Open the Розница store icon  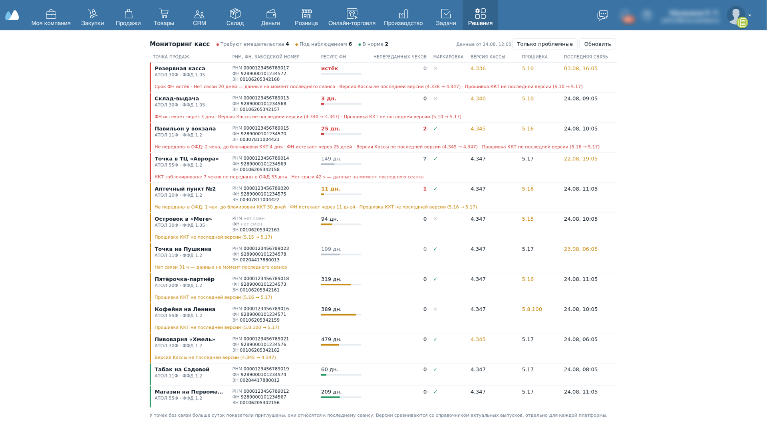pos(306,14)
